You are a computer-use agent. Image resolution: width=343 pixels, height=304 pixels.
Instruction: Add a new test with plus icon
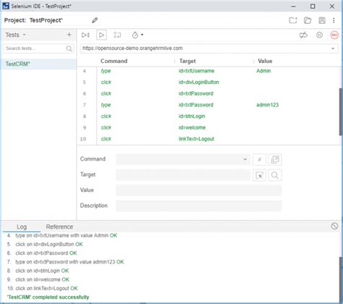[69, 35]
